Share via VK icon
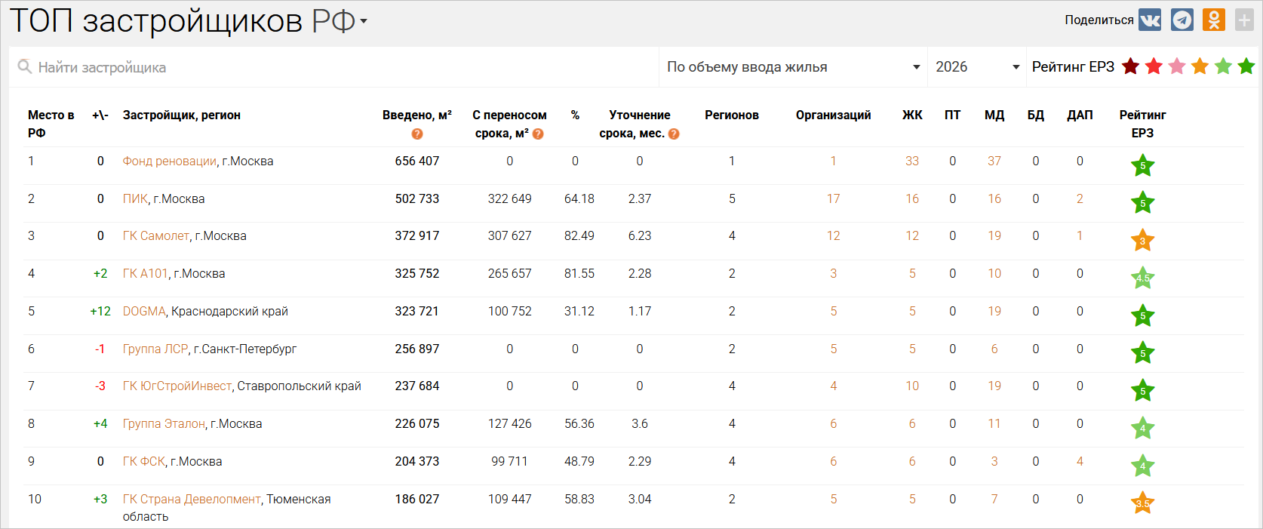The width and height of the screenshot is (1263, 529). pos(1150,20)
